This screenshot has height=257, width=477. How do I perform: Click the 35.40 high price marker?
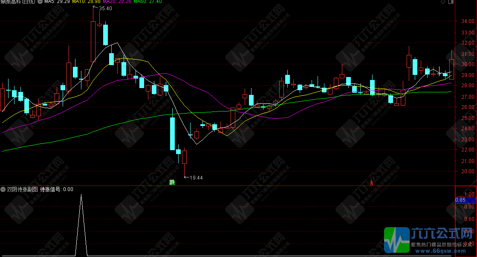pos(105,9)
